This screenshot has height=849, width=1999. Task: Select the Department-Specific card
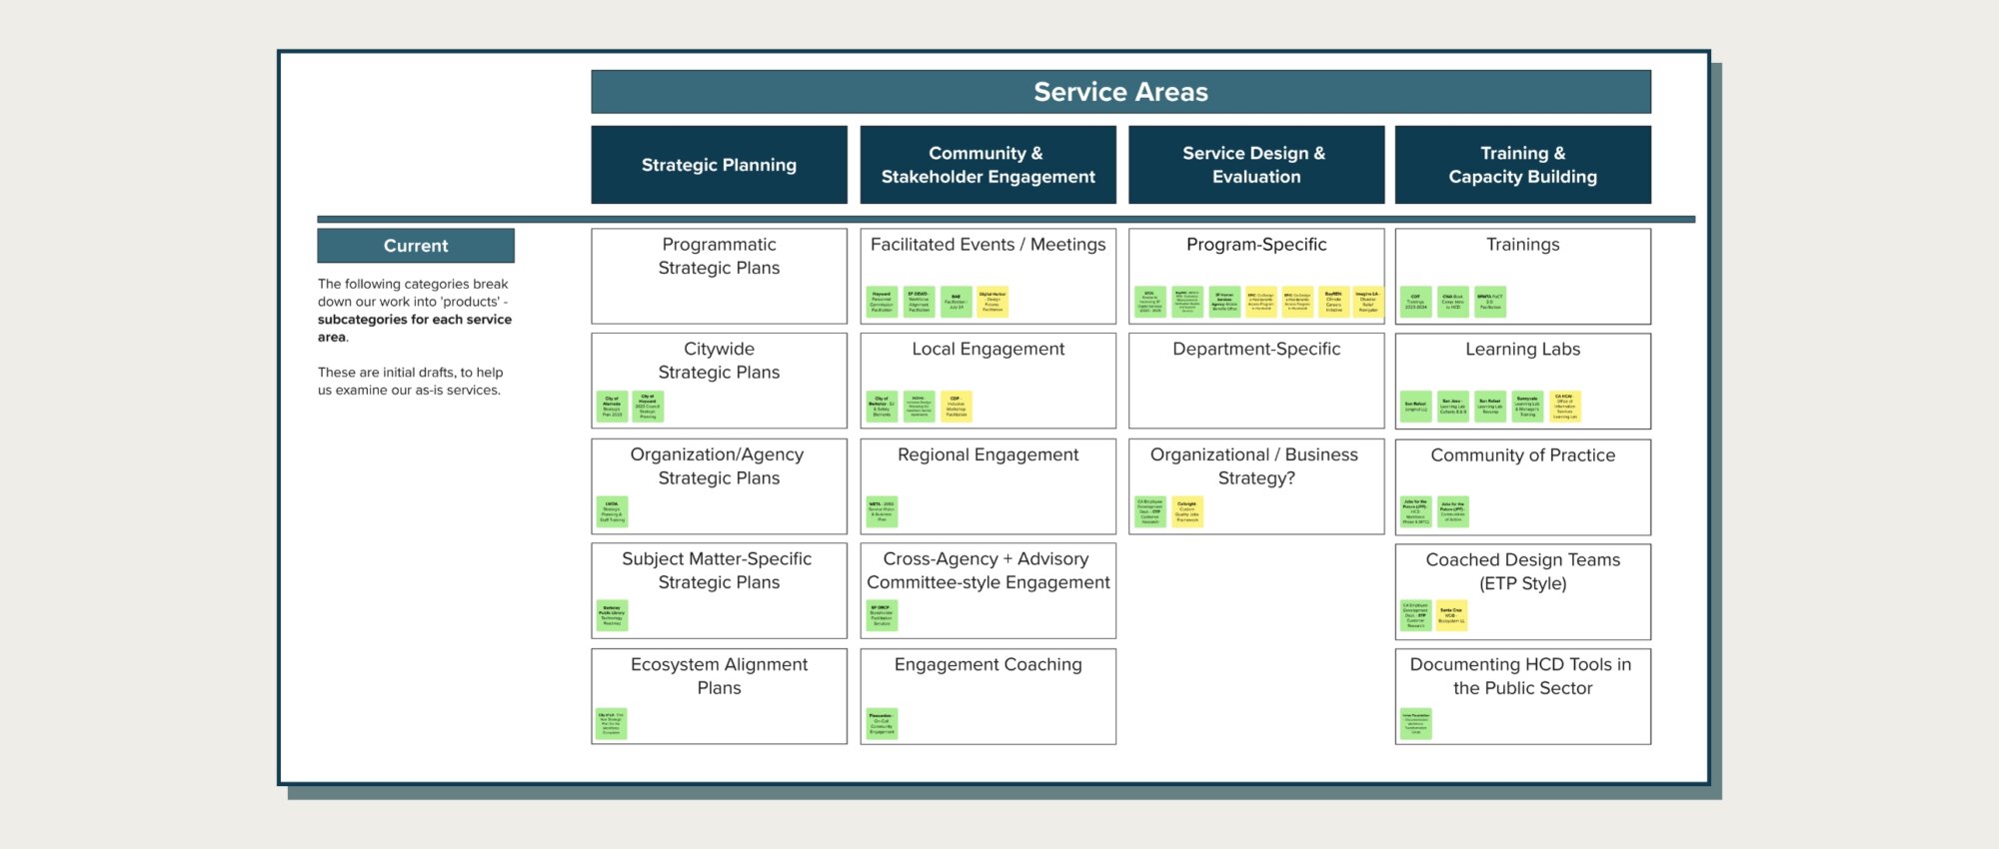tap(1256, 381)
